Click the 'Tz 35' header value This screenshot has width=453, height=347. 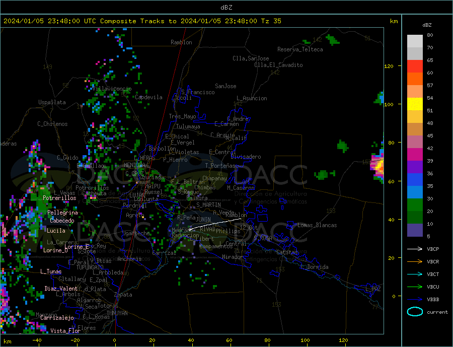[271, 21]
